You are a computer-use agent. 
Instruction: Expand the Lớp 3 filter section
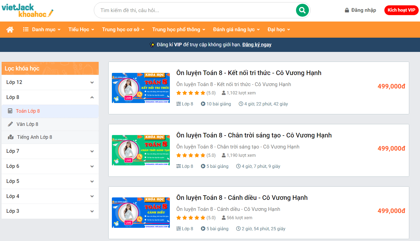(50, 211)
